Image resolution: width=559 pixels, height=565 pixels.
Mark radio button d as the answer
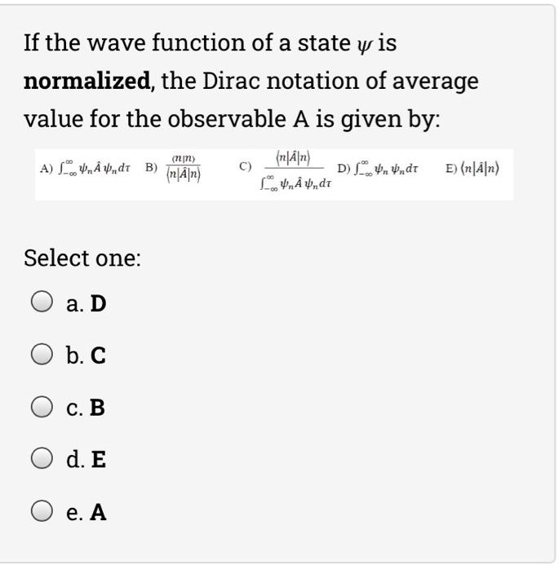coord(43,460)
